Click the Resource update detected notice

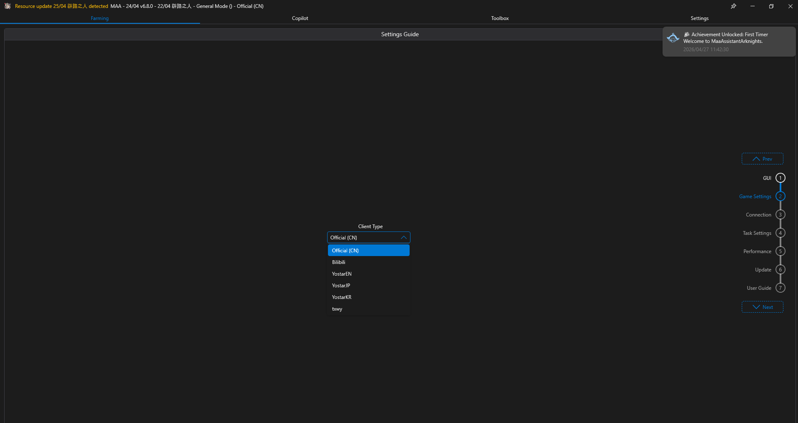coord(62,6)
